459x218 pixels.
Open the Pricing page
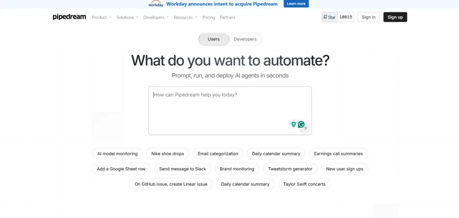pyautogui.click(x=209, y=17)
